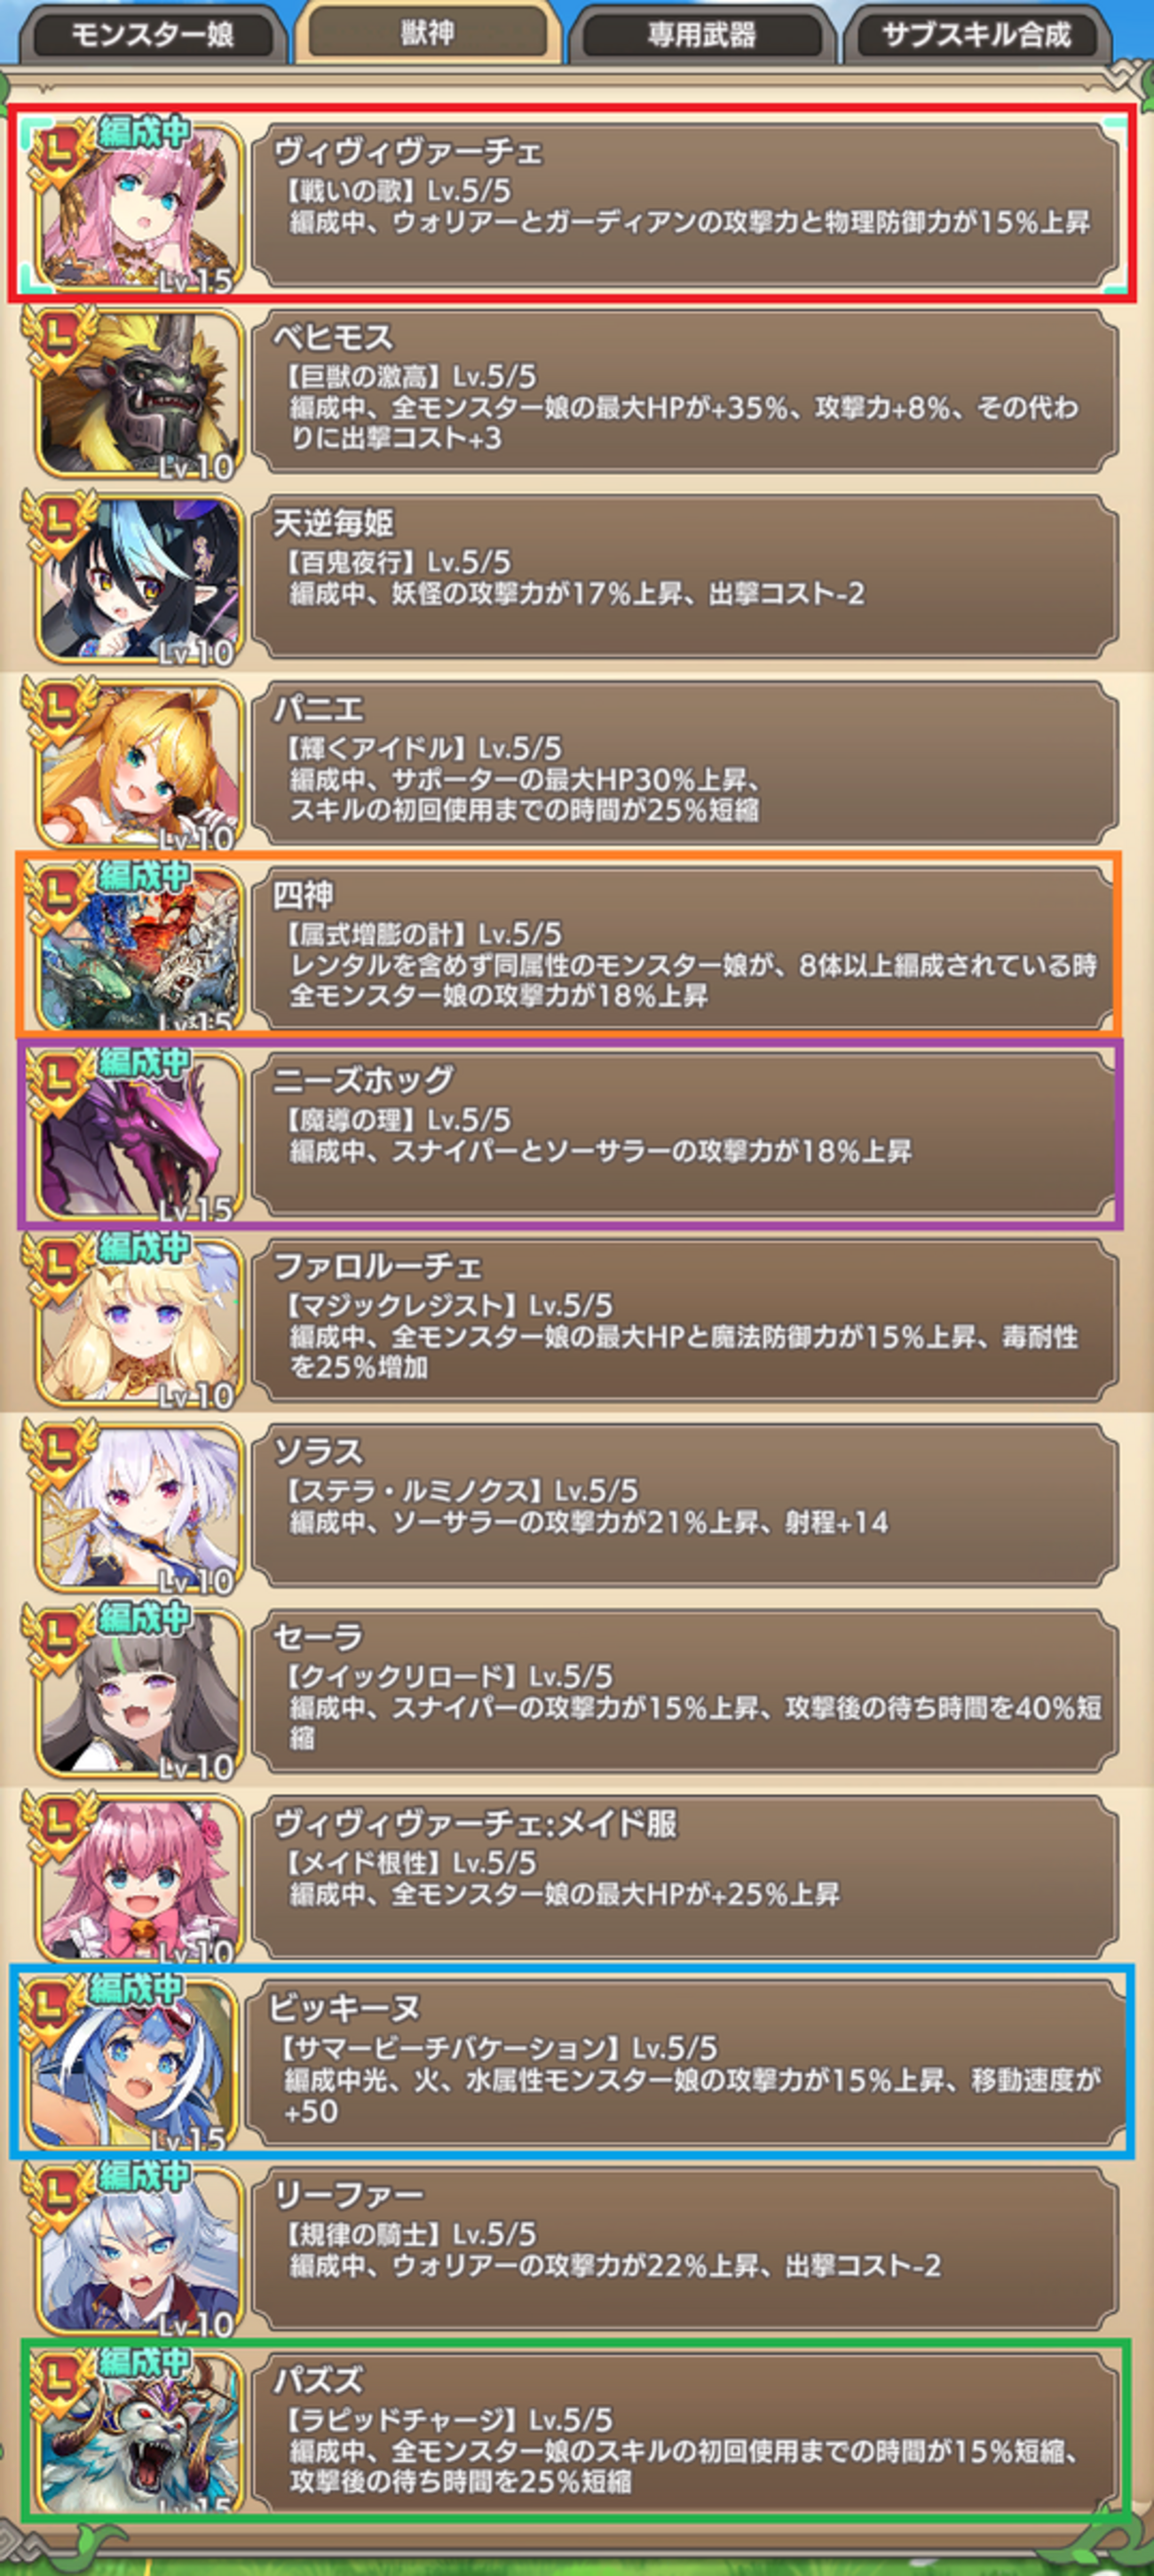The height and width of the screenshot is (2576, 1154).
Task: Open リーファー 規律の騎士 skill panel
Action: [684, 2249]
